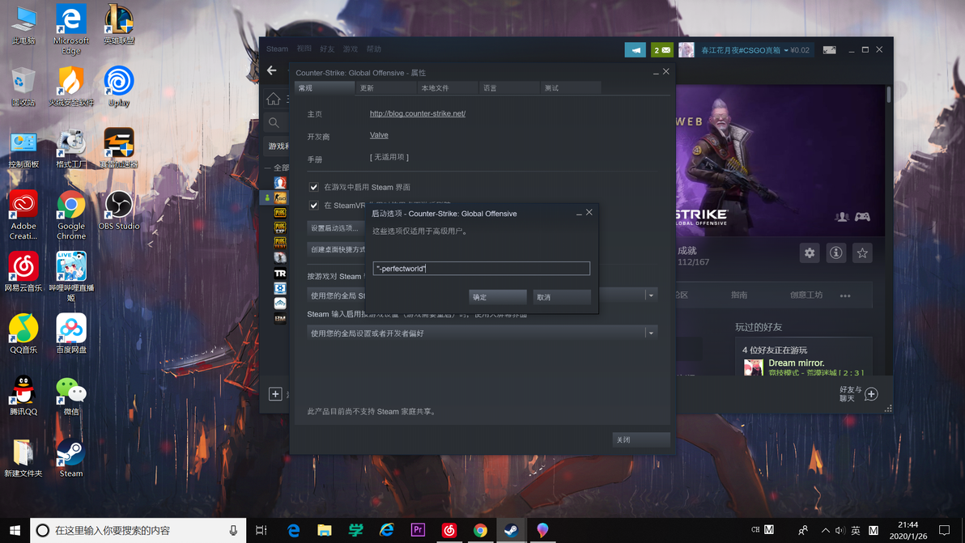Image resolution: width=965 pixels, height=543 pixels.
Task: Click the library home icon
Action: 274,99
